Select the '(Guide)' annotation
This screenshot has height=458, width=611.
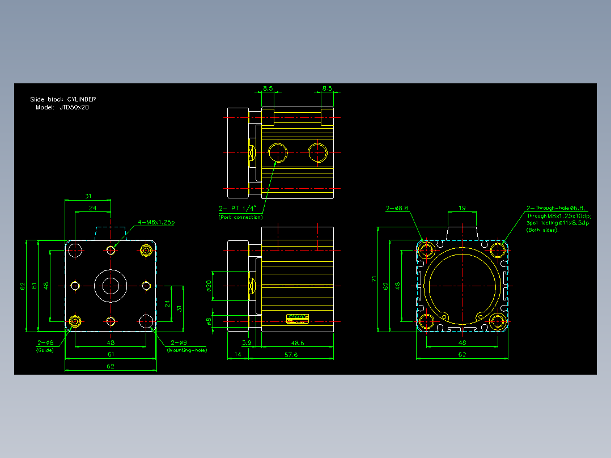click(45, 350)
